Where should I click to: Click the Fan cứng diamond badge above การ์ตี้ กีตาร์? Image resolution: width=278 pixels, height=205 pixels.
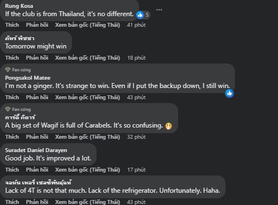[x=8, y=109]
